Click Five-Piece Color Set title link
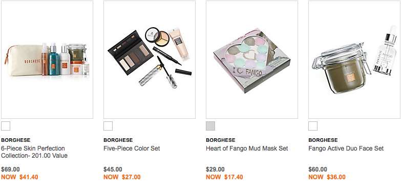402x191 pixels. tap(132, 148)
